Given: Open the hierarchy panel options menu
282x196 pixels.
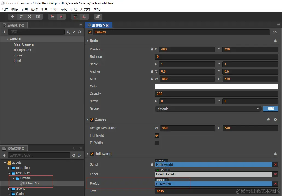Looking at the screenshot, I should coord(81,25).
